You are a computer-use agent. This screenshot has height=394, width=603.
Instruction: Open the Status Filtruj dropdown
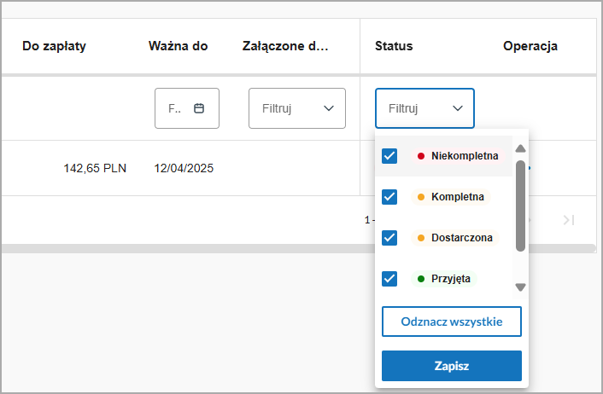(424, 108)
